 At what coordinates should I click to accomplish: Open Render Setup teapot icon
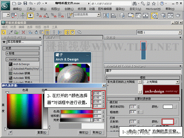[163, 15]
